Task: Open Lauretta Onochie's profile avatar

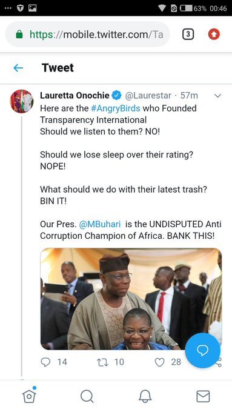Action: [x=22, y=101]
